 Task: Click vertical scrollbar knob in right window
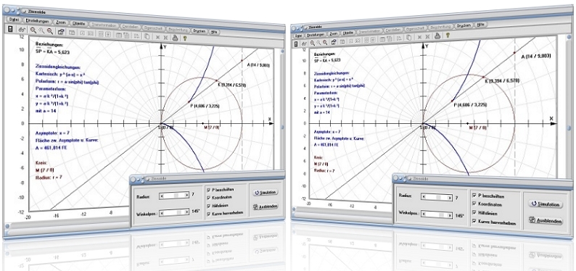[x=569, y=128]
